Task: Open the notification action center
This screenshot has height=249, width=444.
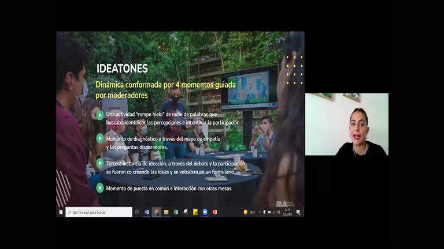Action: coord(298,212)
